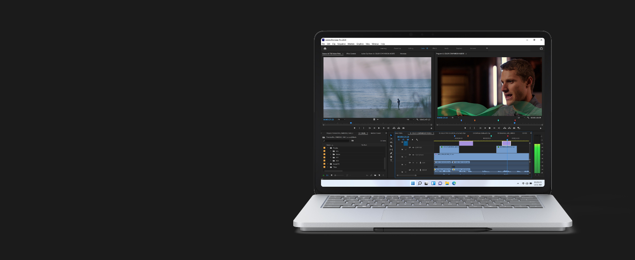Viewport: 635px width, 260px height.
Task: Open the timeline wrench display settings
Action: [417, 140]
